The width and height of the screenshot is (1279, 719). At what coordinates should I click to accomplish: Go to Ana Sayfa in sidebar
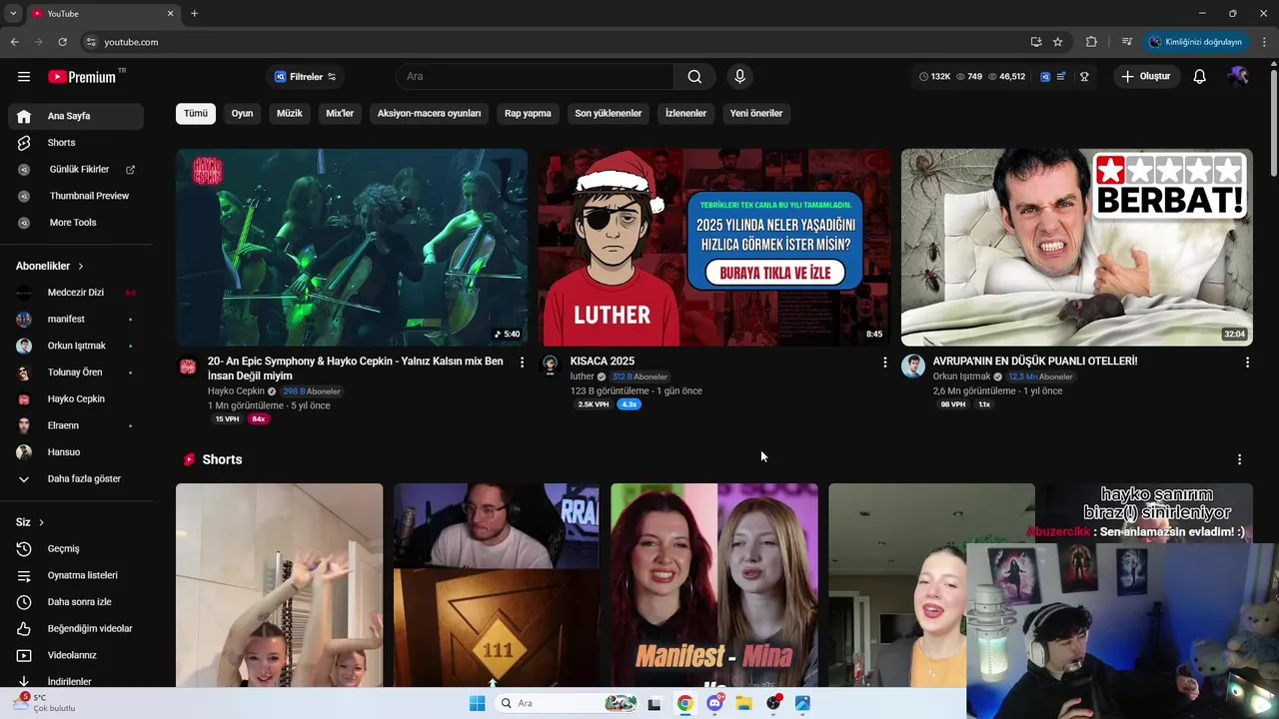click(76, 116)
